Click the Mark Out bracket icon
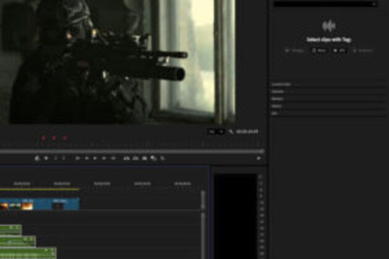389x259 pixels. tap(64, 158)
